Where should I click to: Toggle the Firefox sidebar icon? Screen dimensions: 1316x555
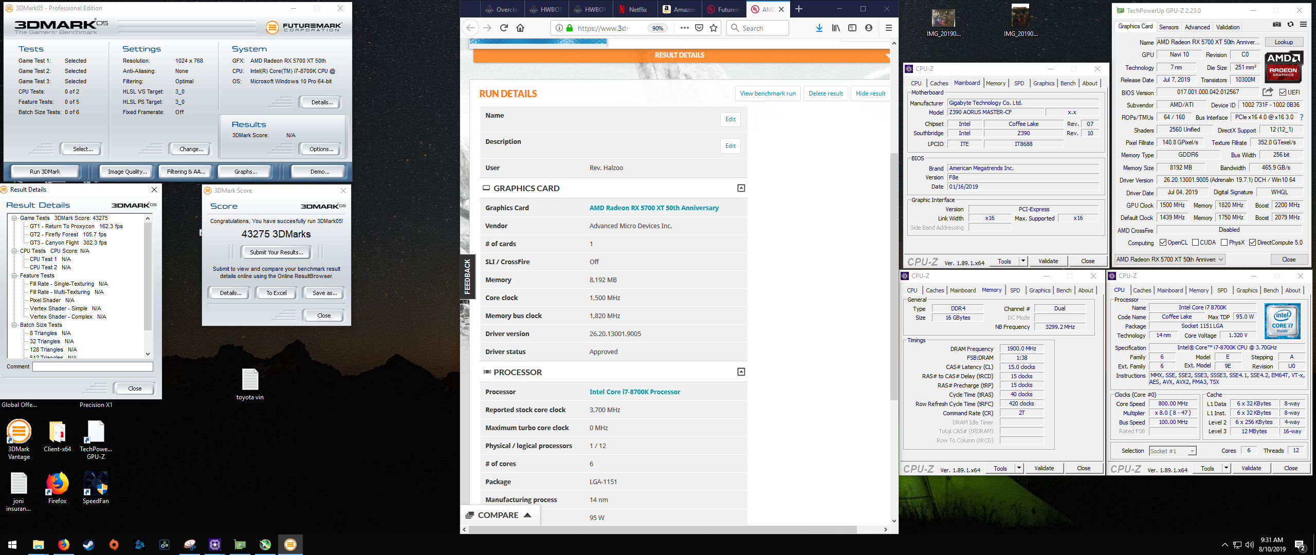coord(852,28)
